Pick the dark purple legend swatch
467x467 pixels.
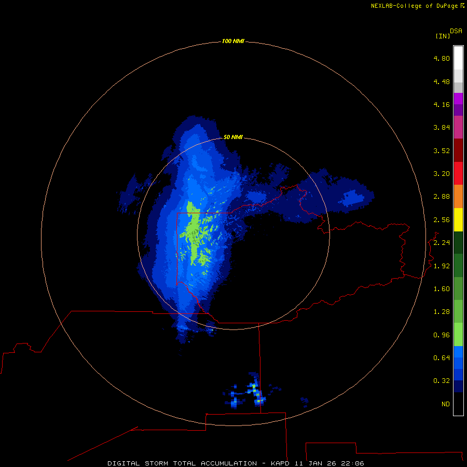458,110
